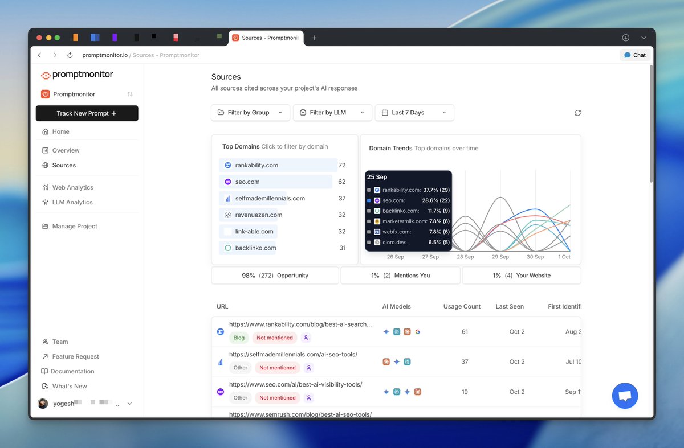
Task: Open the Promptmonitor project switcher arrows
Action: click(x=130, y=94)
